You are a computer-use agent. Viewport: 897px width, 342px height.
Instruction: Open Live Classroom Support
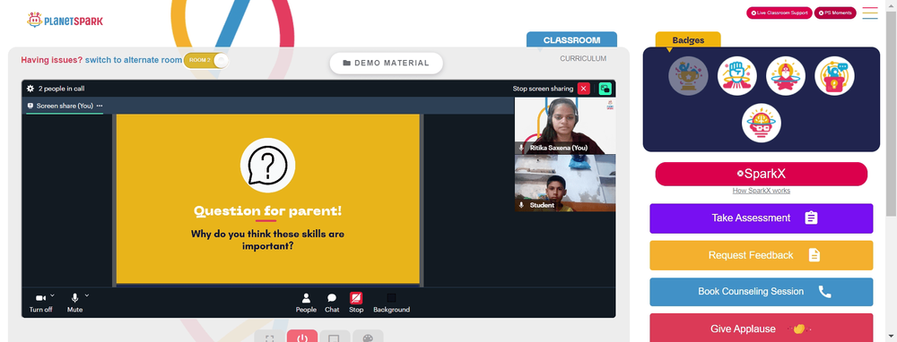[779, 13]
